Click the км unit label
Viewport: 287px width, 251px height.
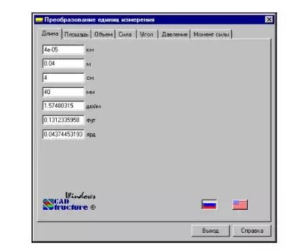tap(90, 50)
